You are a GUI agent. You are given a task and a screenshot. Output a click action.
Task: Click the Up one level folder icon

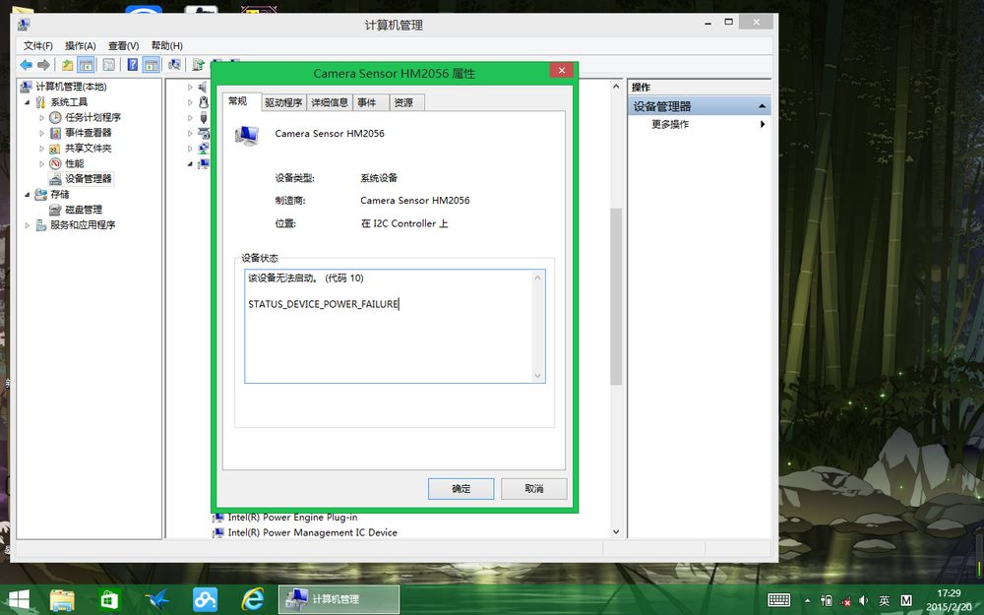67,65
